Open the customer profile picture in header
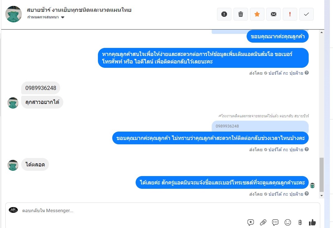Screen dimensions: 333x228 [13, 14]
